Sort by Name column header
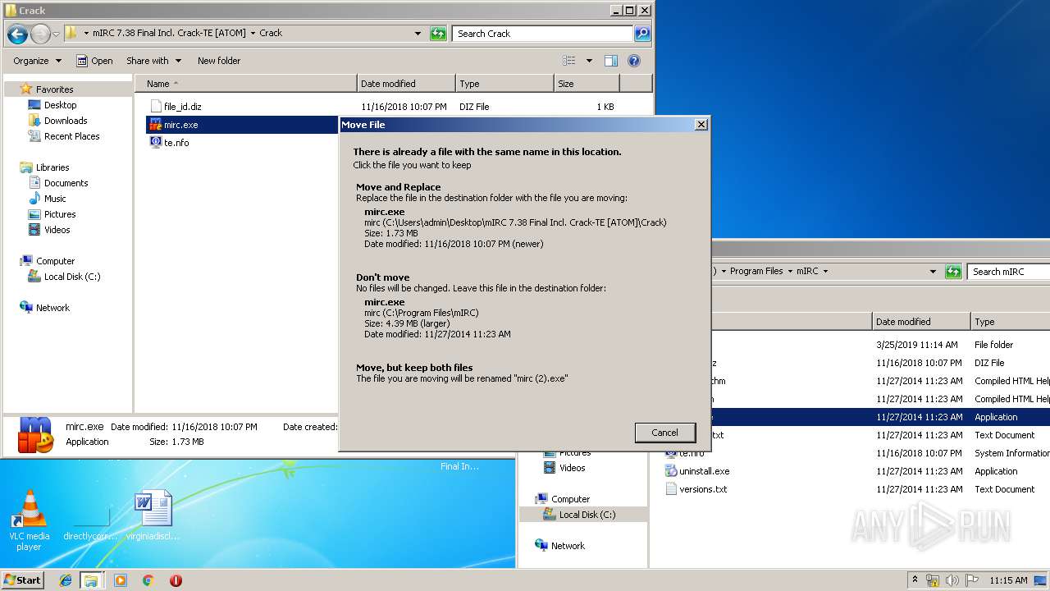 [x=246, y=84]
